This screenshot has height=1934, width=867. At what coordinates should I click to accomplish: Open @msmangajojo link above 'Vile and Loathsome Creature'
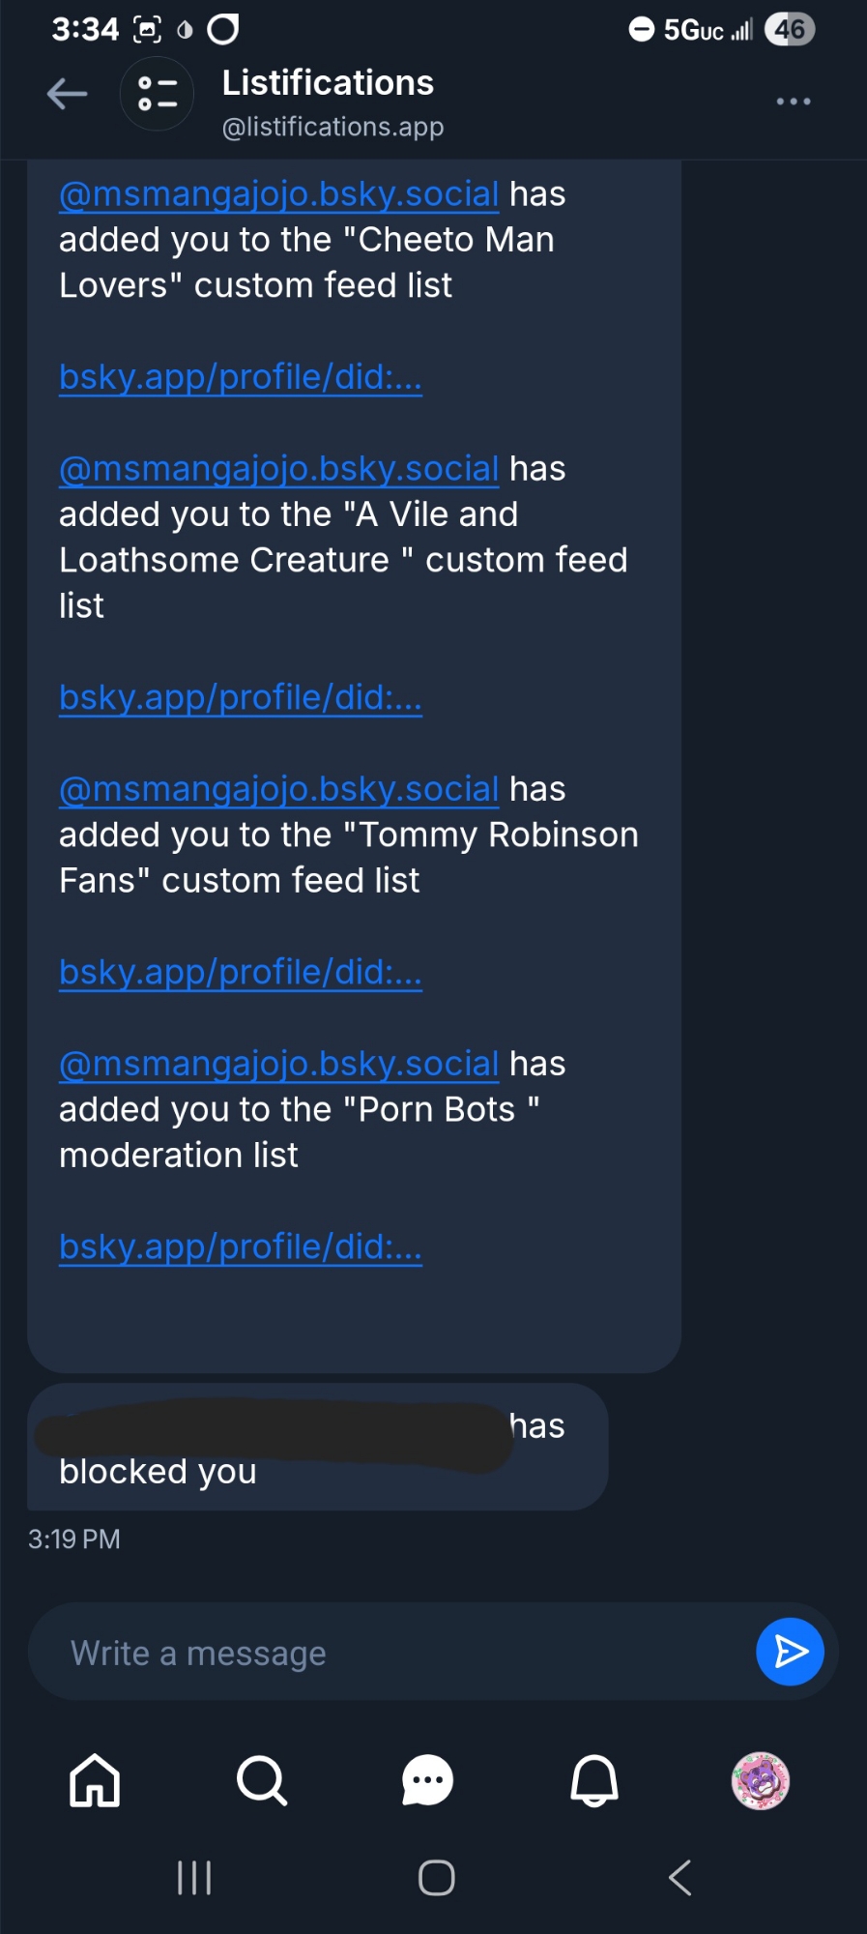278,469
